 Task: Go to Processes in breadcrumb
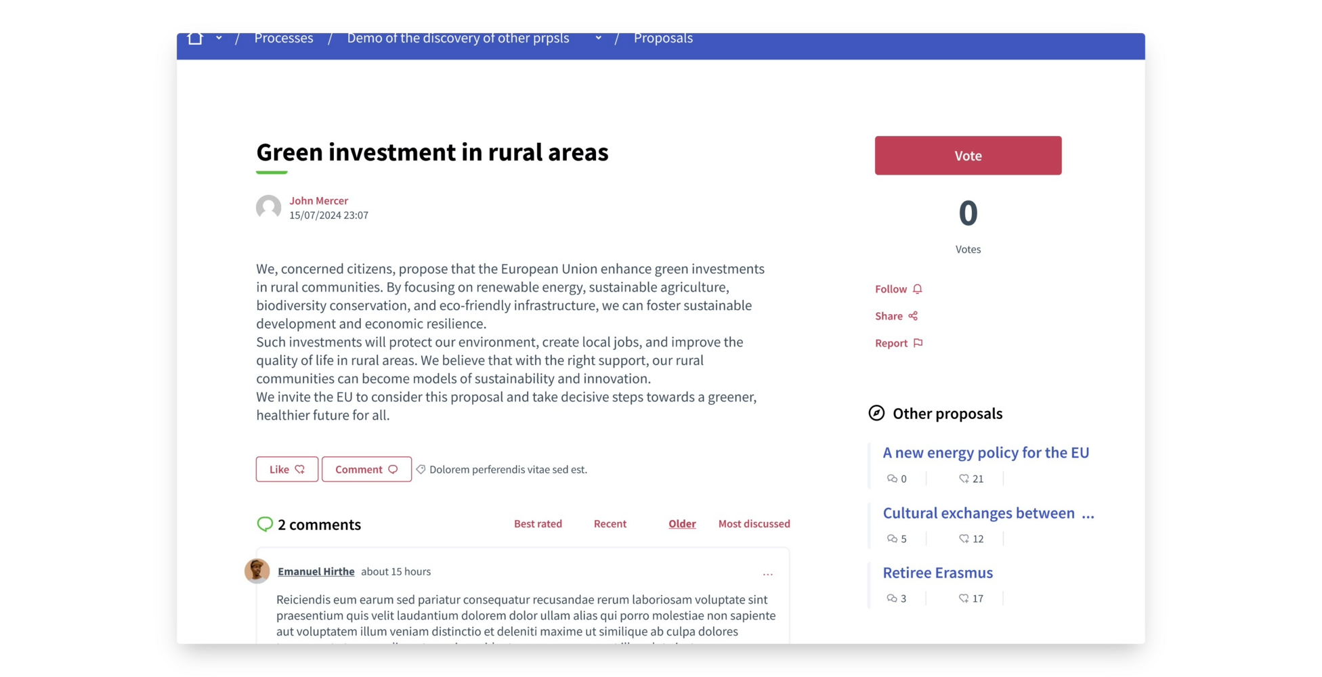(283, 39)
